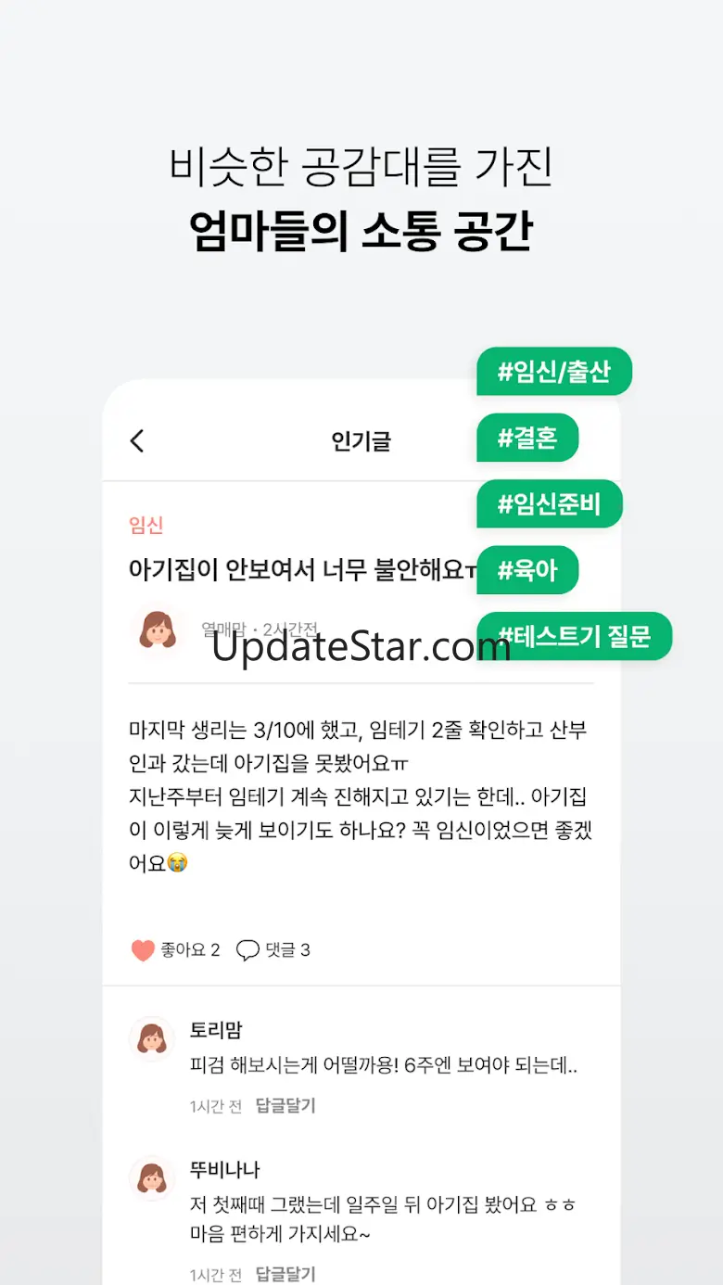Screen dimensions: 723x1285
Task: Tap the 인기글 page title
Action: pos(361,441)
